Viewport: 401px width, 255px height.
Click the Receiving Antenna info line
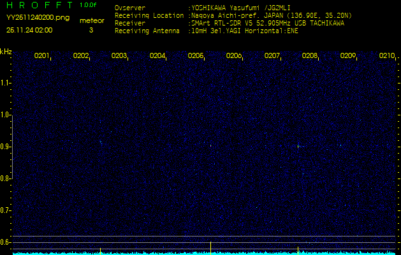click(x=207, y=31)
